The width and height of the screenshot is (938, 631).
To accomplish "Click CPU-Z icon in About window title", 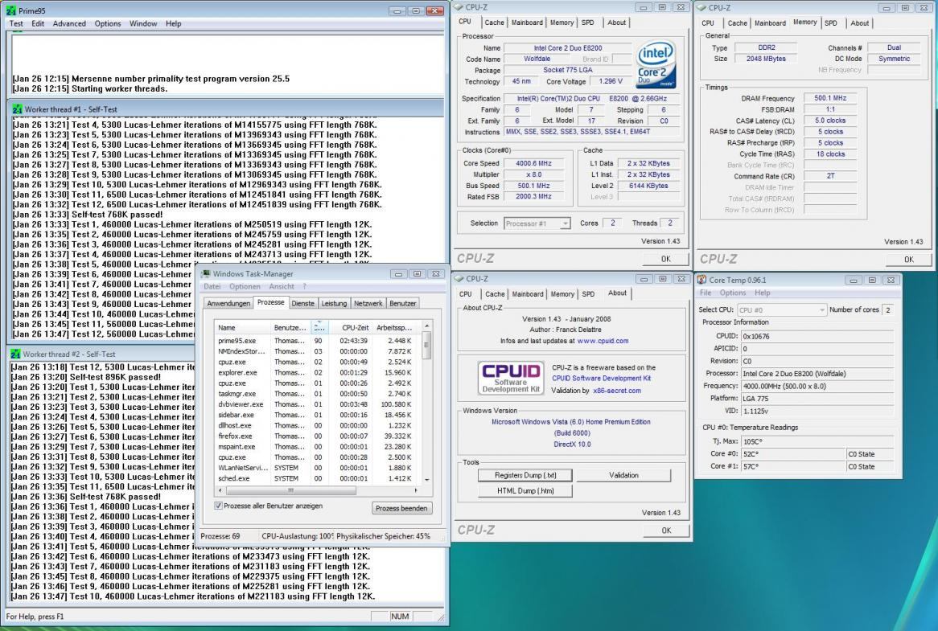I will pyautogui.click(x=459, y=278).
